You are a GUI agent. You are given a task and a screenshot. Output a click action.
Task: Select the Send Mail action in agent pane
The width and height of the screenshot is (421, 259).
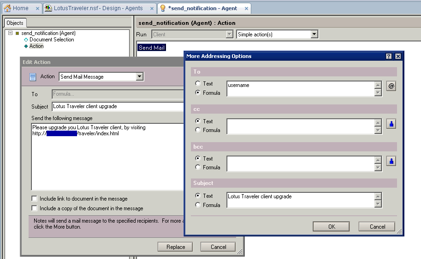point(152,48)
